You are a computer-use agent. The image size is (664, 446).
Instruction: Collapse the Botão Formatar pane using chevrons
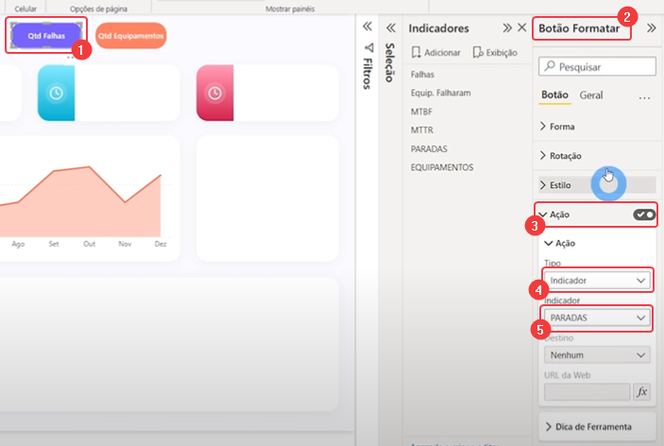[x=651, y=28]
